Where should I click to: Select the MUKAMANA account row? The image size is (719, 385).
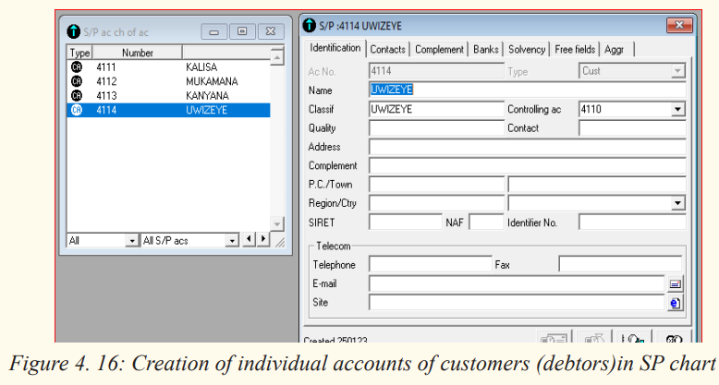pyautogui.click(x=168, y=81)
